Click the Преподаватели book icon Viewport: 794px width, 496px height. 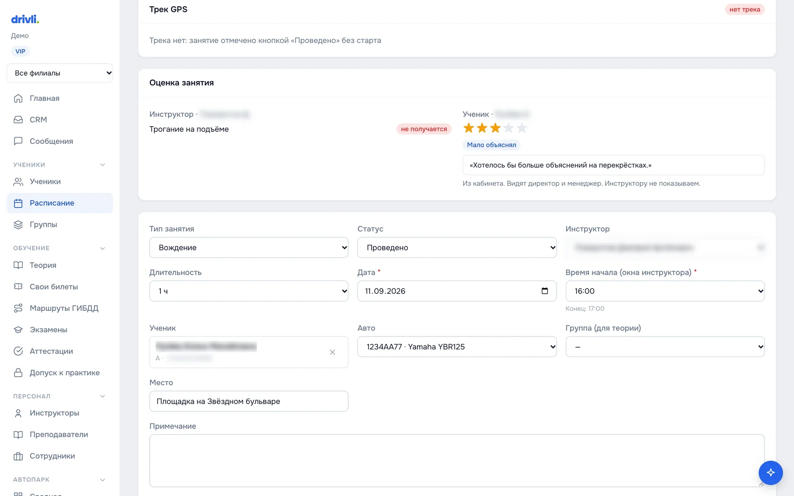point(18,435)
